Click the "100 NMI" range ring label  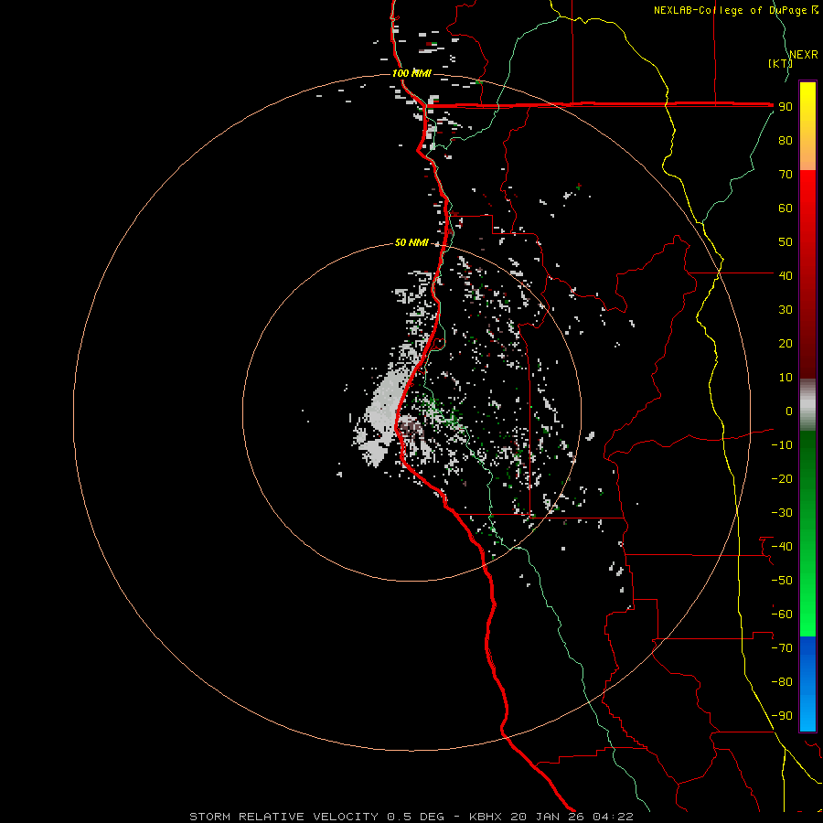pyautogui.click(x=411, y=73)
